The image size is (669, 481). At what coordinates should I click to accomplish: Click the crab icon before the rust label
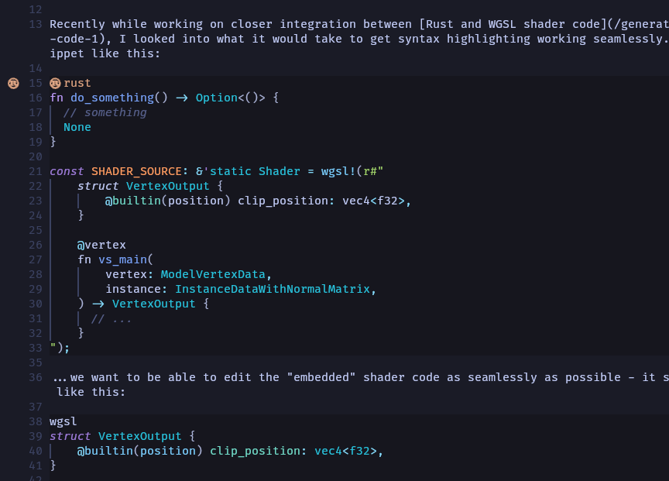click(55, 83)
